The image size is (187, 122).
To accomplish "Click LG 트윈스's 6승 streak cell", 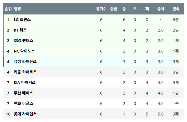I will [x=176, y=20].
